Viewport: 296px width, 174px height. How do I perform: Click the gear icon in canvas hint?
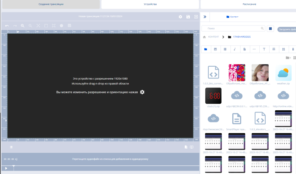[x=142, y=92]
